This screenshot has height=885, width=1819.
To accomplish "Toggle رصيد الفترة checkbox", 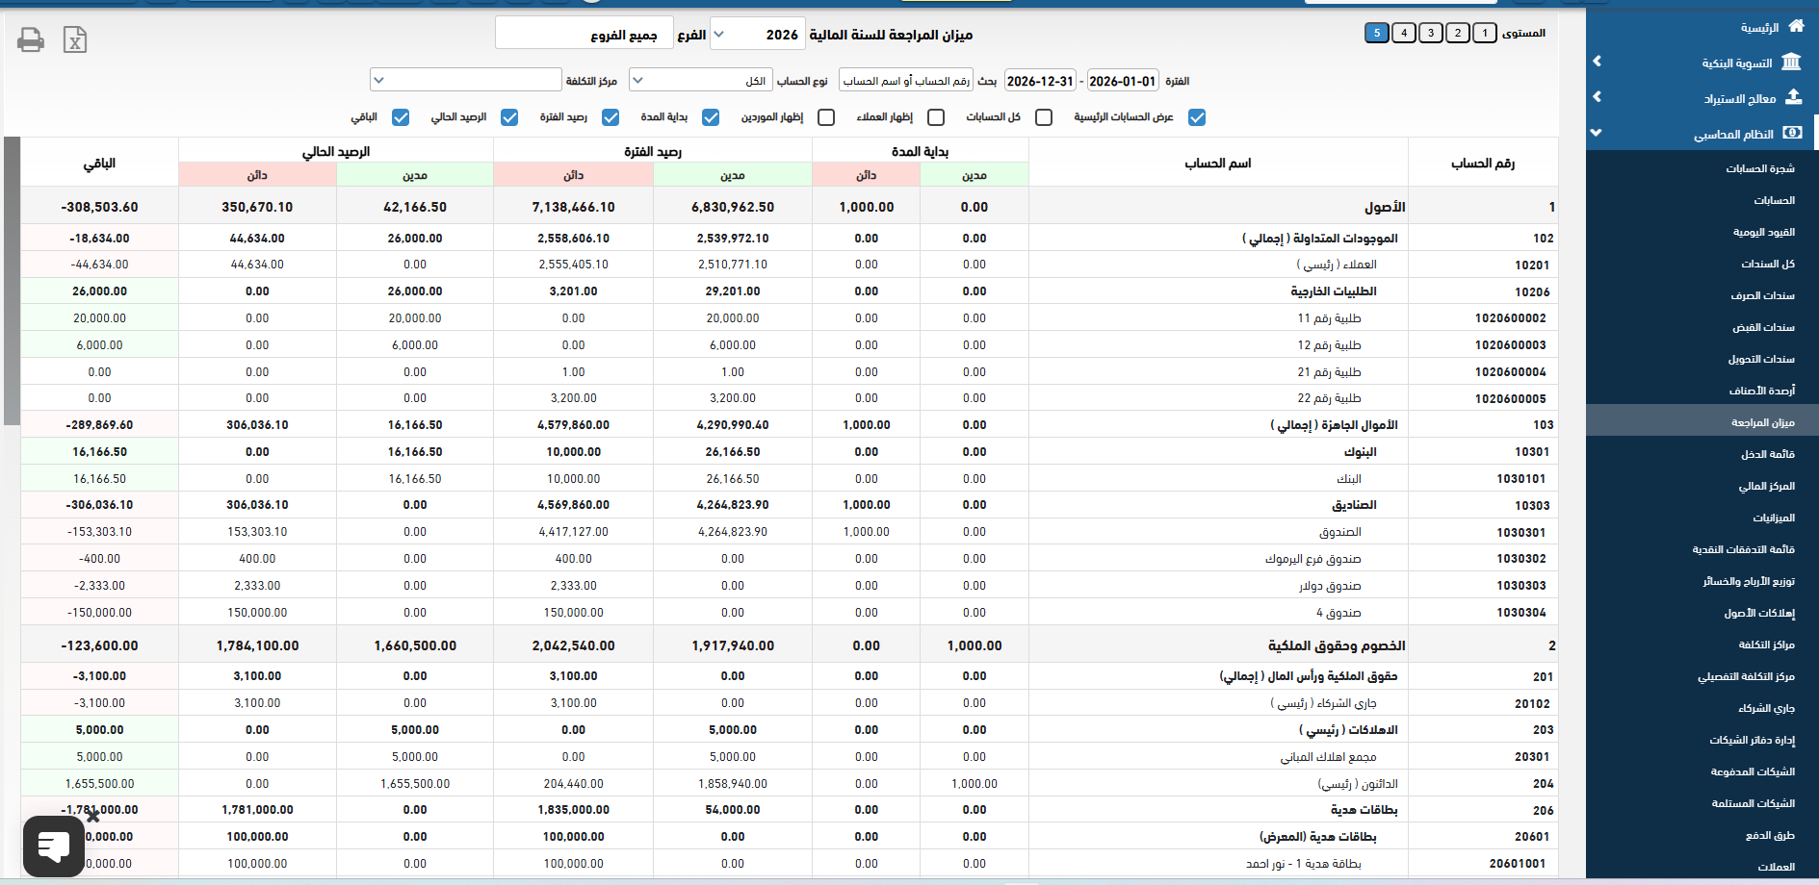I will point(611,117).
